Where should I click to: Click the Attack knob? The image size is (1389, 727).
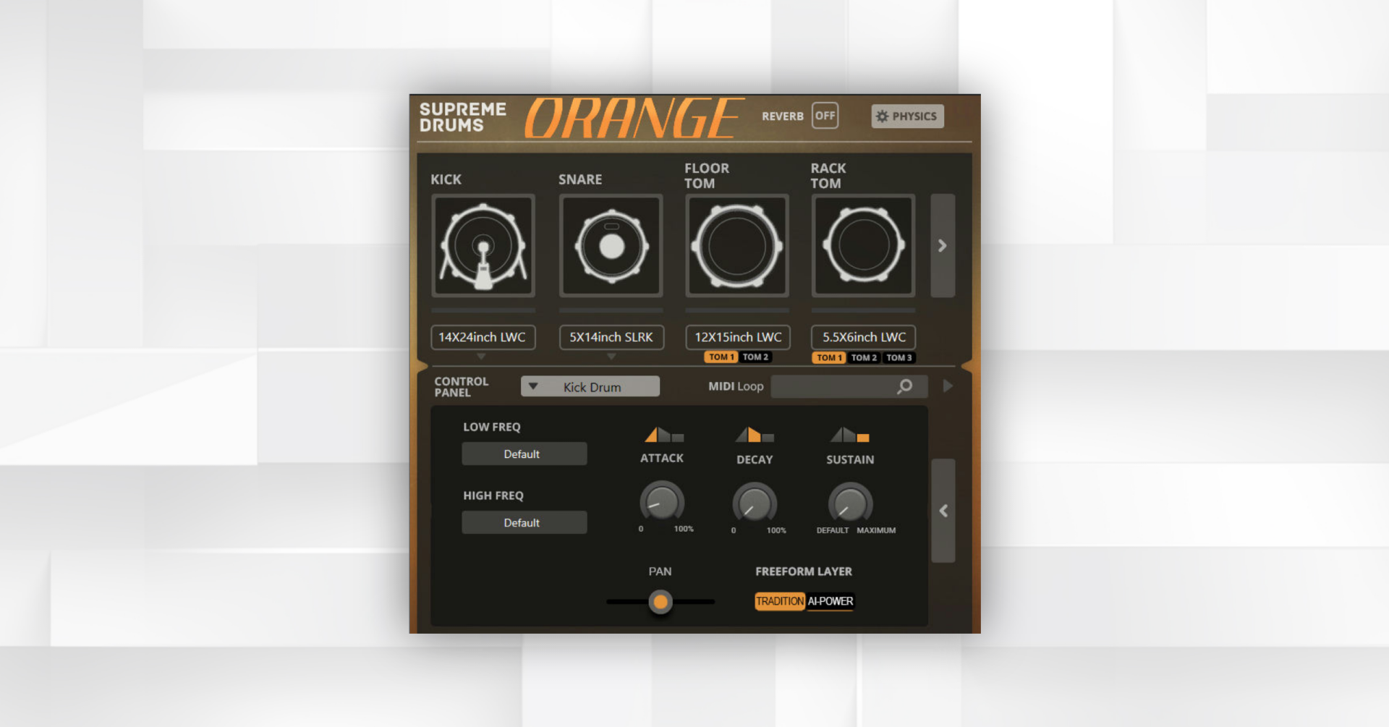[x=661, y=501]
